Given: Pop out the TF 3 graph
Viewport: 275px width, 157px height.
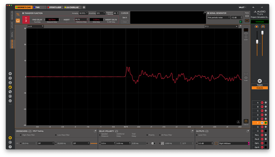Looking at the screenshot, I should point(240,26).
